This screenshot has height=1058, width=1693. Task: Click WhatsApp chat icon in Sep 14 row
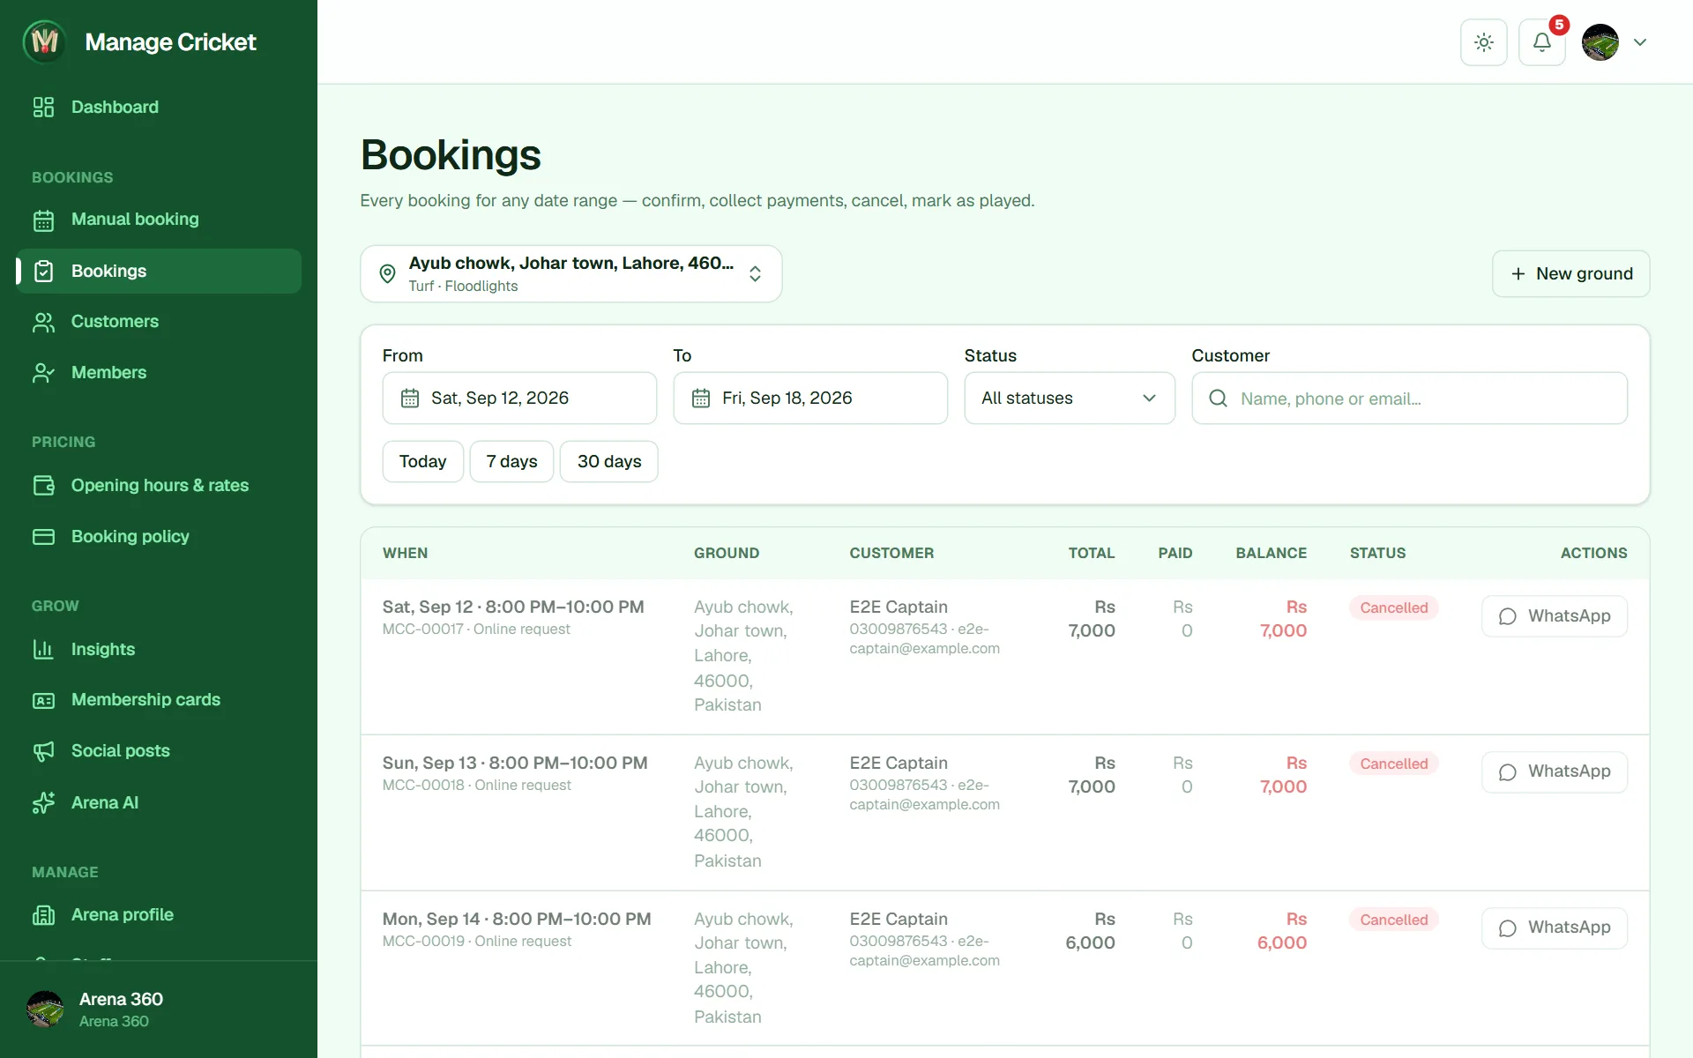pos(1508,928)
